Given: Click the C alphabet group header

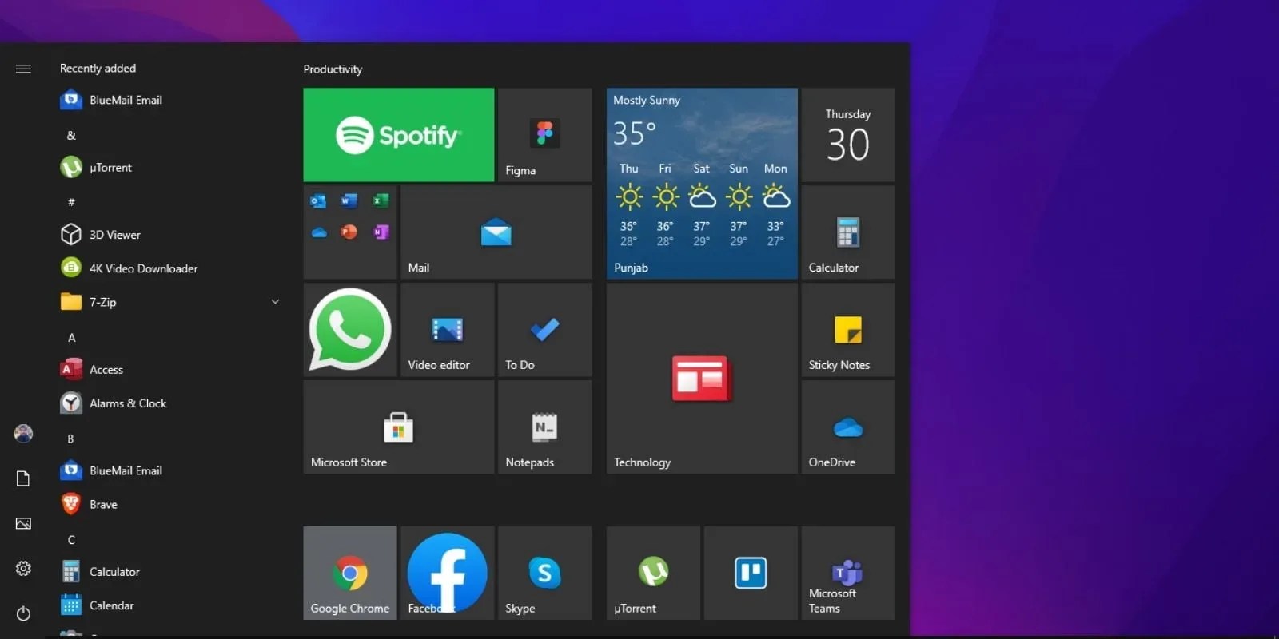Looking at the screenshot, I should pyautogui.click(x=71, y=540).
